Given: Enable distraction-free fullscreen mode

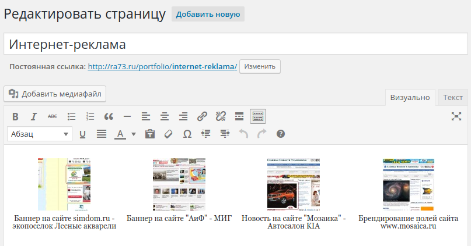Looking at the screenshot, I should coord(456,116).
